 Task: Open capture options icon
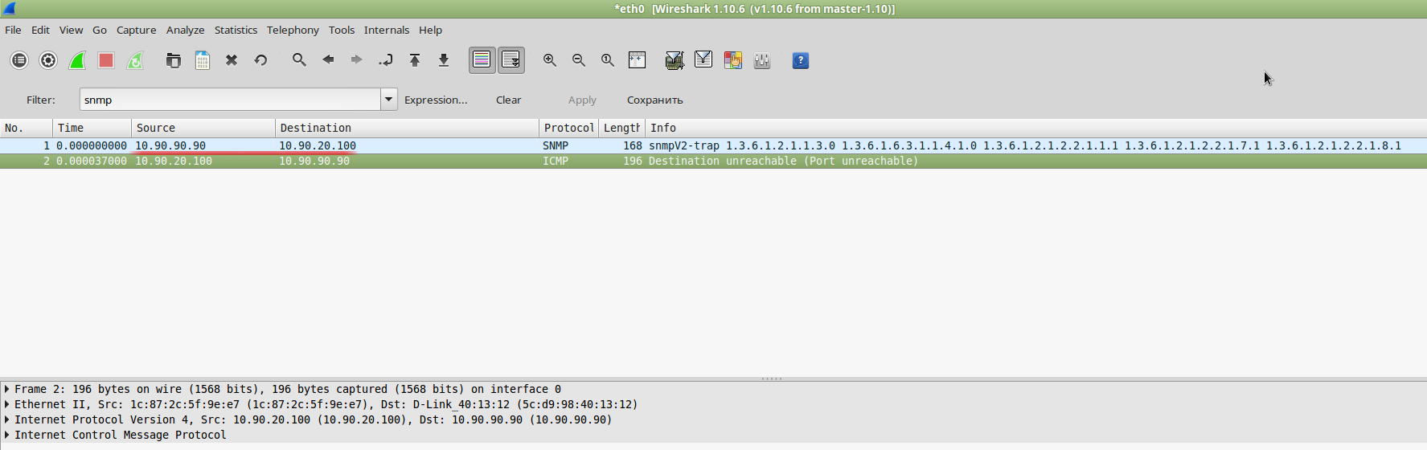click(48, 60)
